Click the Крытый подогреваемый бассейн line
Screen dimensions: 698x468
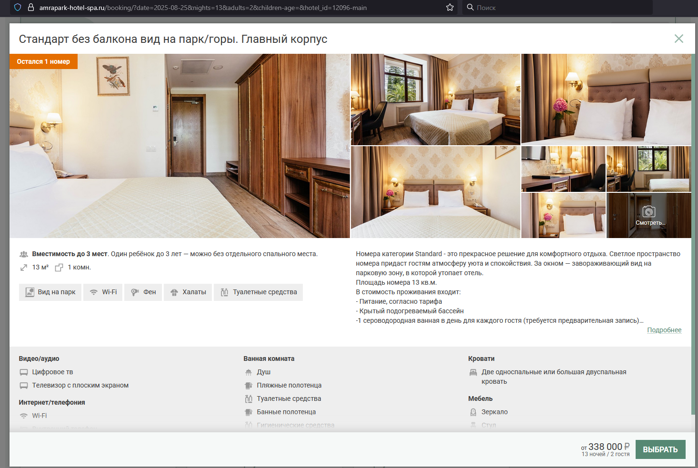410,311
